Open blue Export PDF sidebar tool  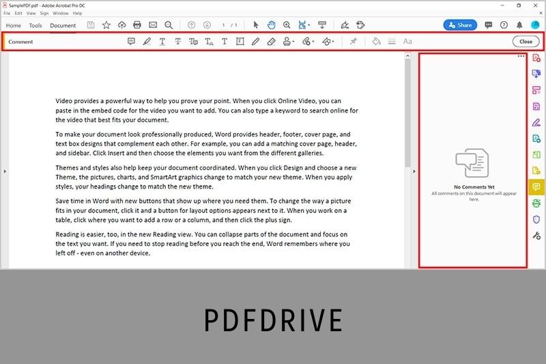pos(536,74)
